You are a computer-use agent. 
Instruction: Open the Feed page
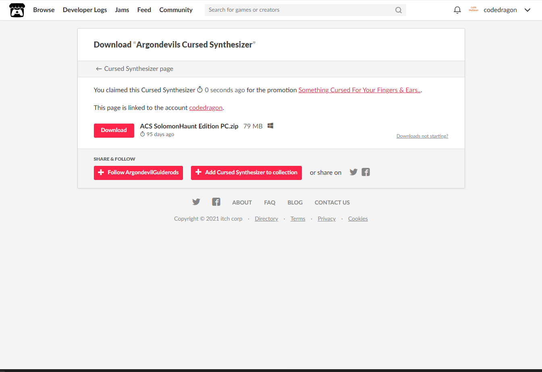(x=144, y=10)
